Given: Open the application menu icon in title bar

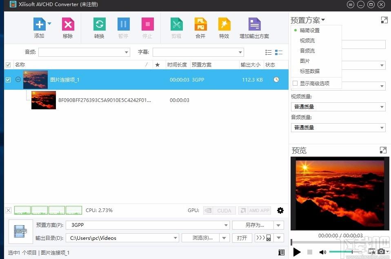Looking at the screenshot, I should click(350, 4).
